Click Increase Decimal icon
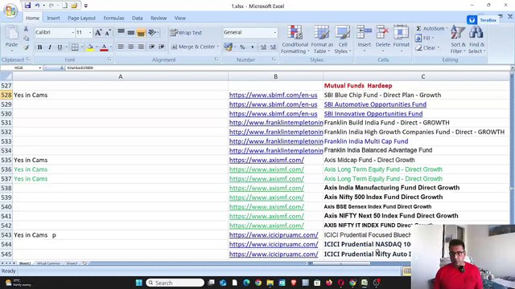Screen dimensions: 515x289 263,47
